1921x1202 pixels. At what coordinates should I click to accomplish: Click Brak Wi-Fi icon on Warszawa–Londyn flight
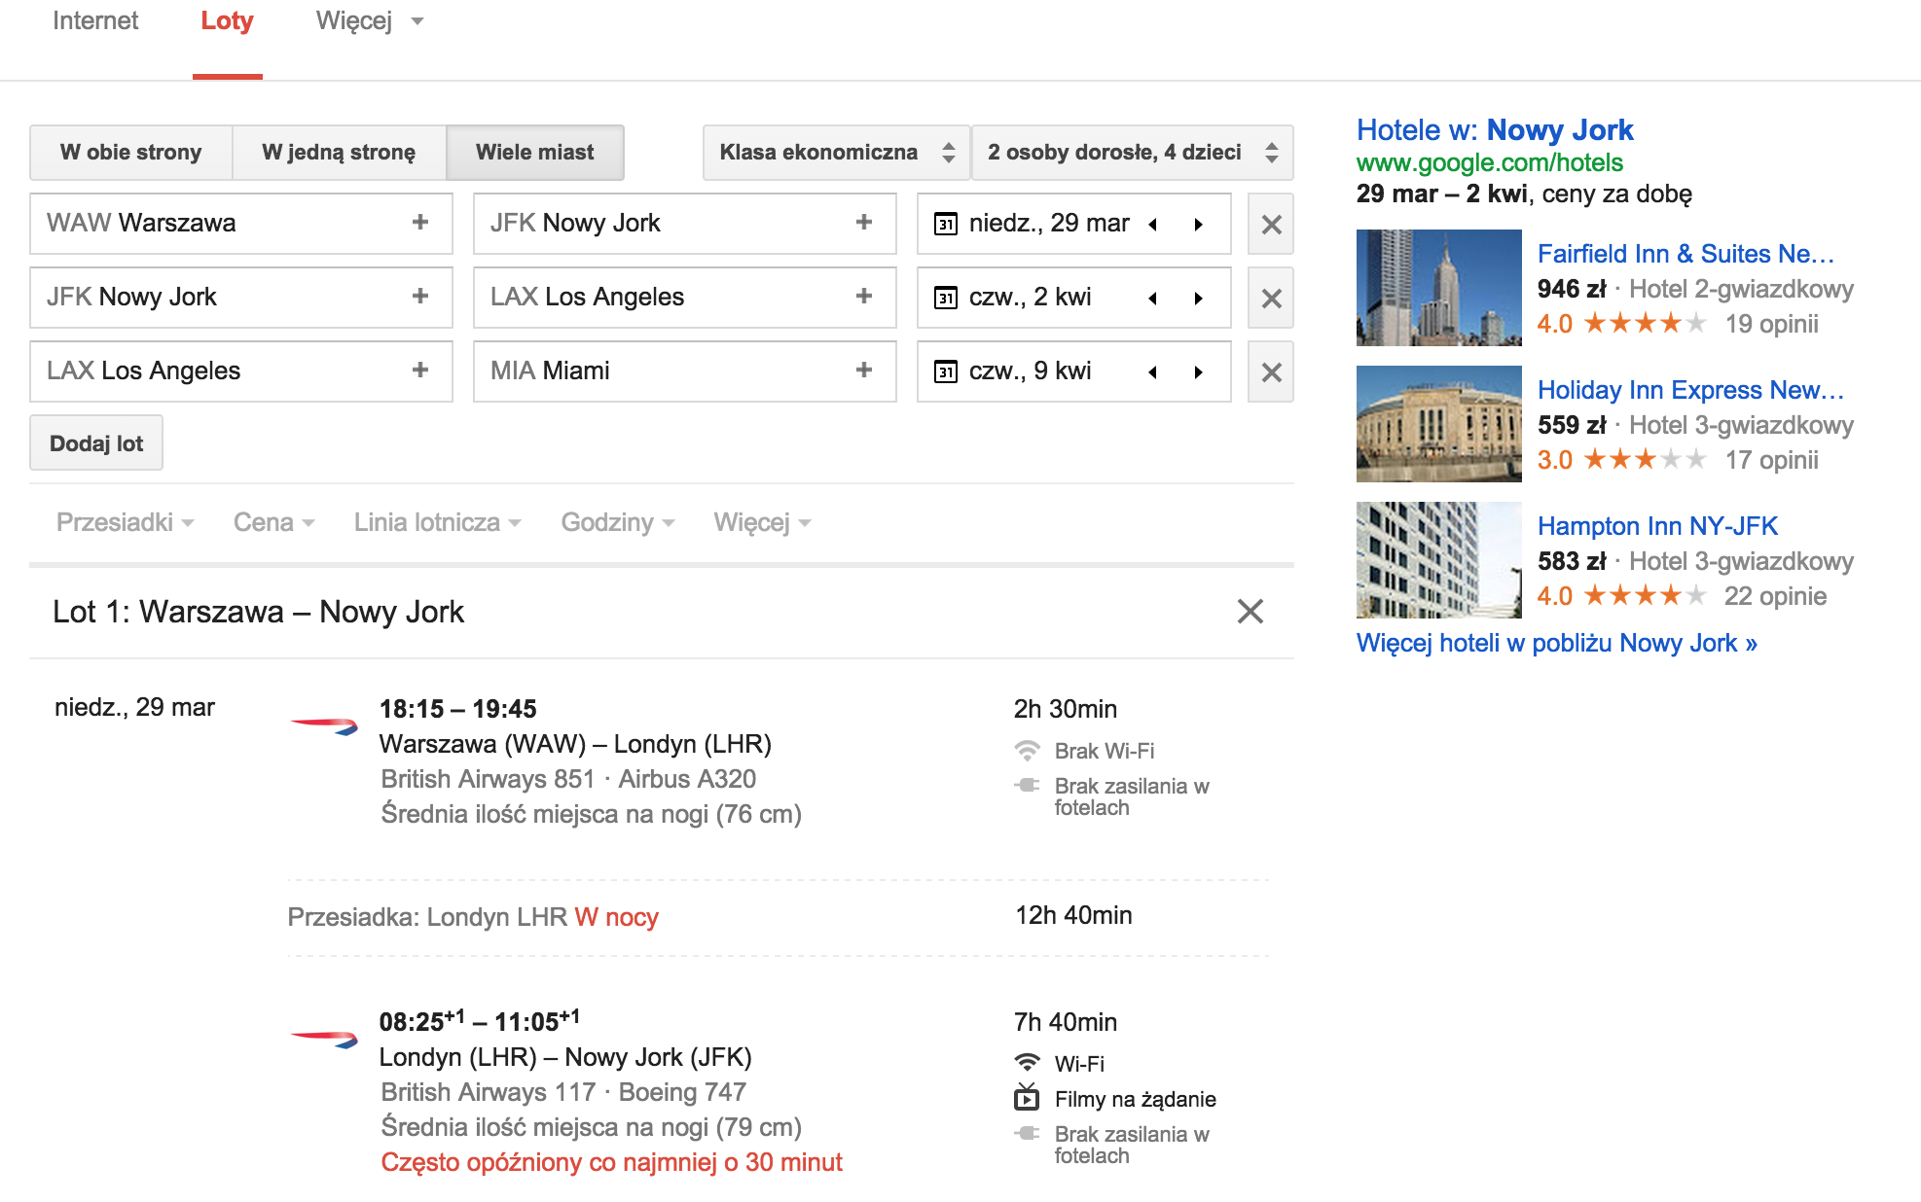(x=1027, y=751)
